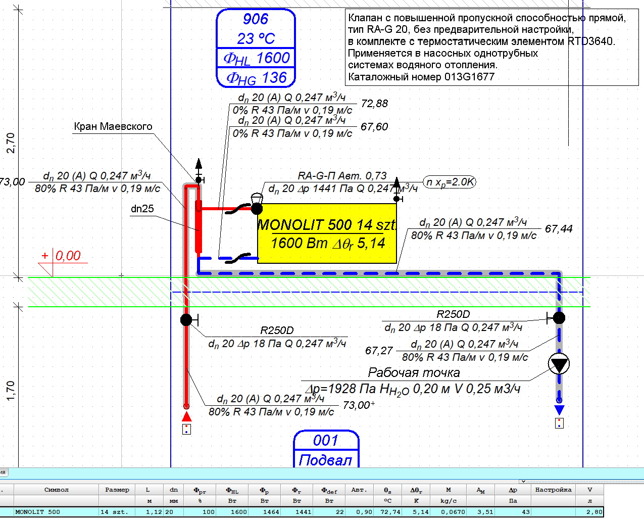Select the dn25 bypass pipe section
The width and height of the screenshot is (644, 520).
199,226
